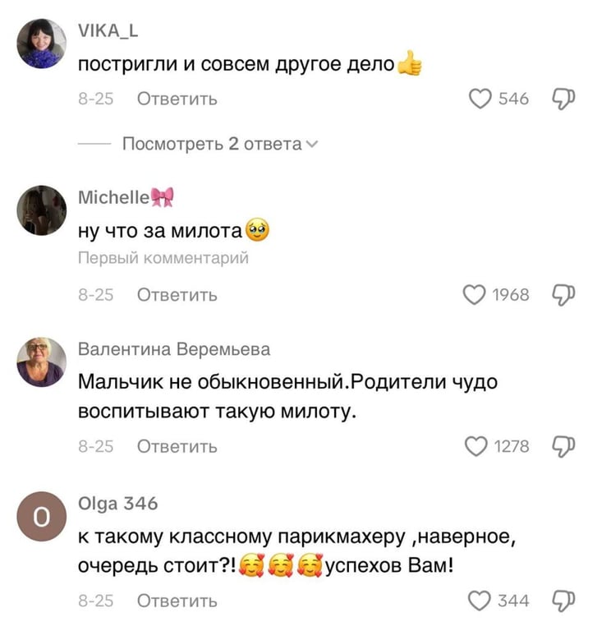The width and height of the screenshot is (597, 631).
Task: Open username link Olga 346
Action: [x=118, y=504]
